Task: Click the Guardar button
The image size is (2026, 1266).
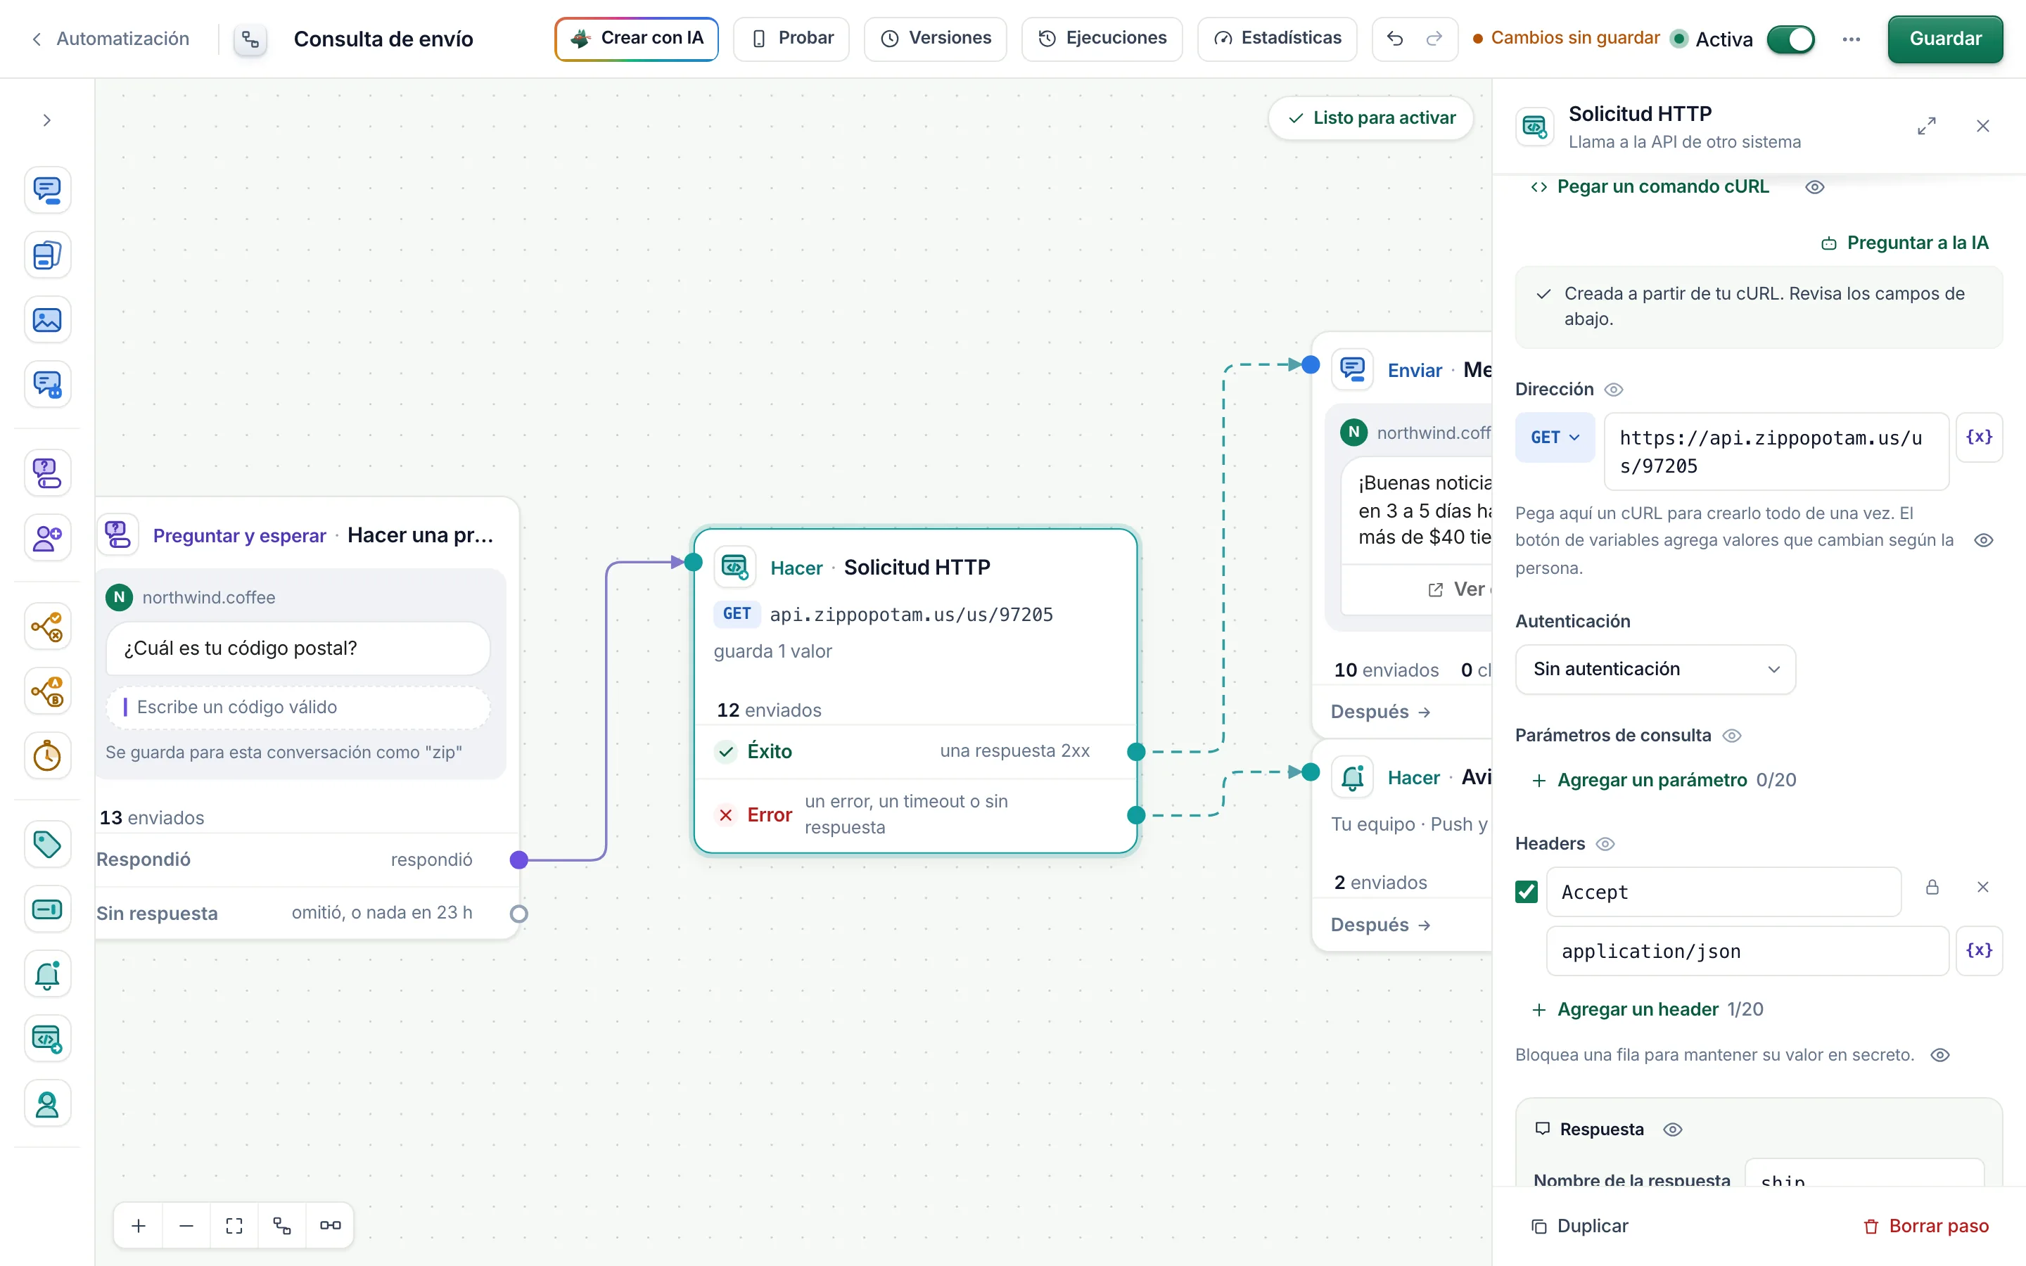Action: [1945, 39]
